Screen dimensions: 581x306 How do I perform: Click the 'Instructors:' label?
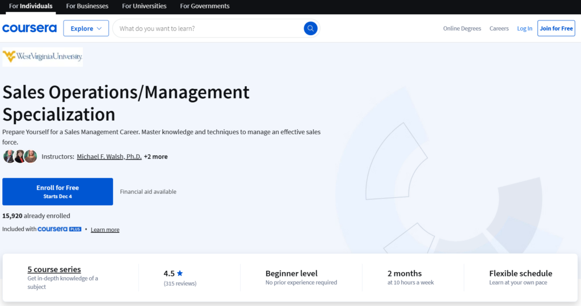coord(58,156)
